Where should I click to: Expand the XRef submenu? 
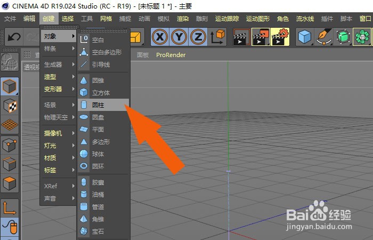[59, 186]
